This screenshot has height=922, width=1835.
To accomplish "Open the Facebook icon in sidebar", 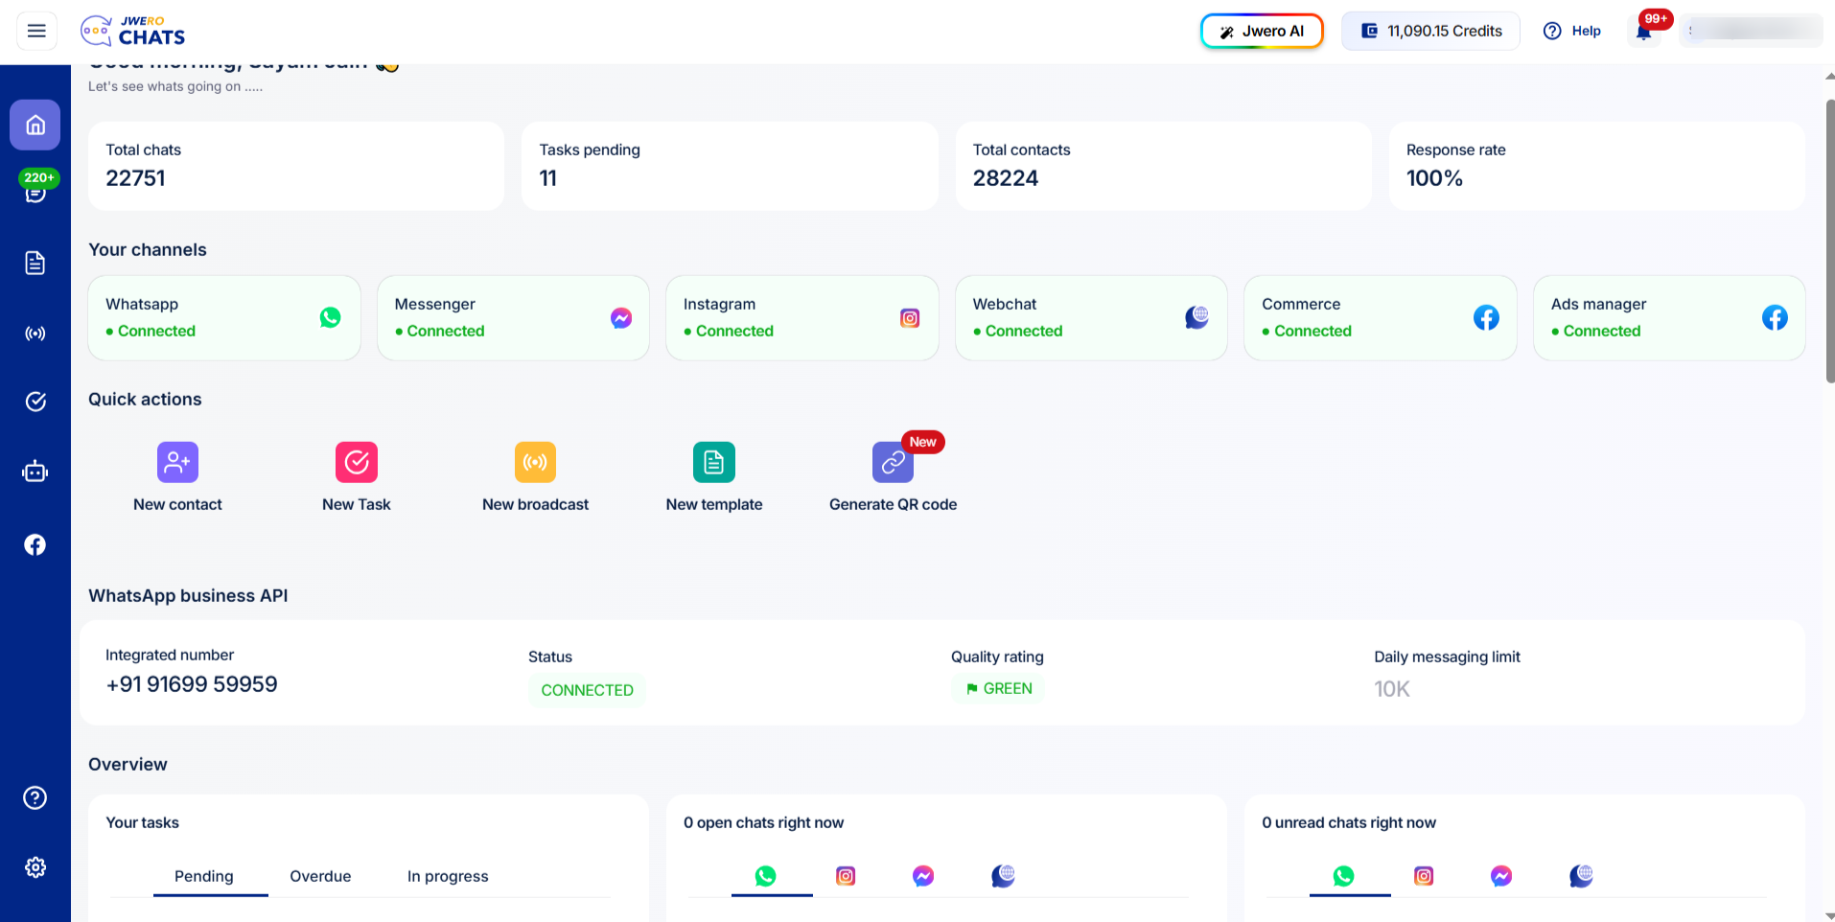I will coord(35,544).
